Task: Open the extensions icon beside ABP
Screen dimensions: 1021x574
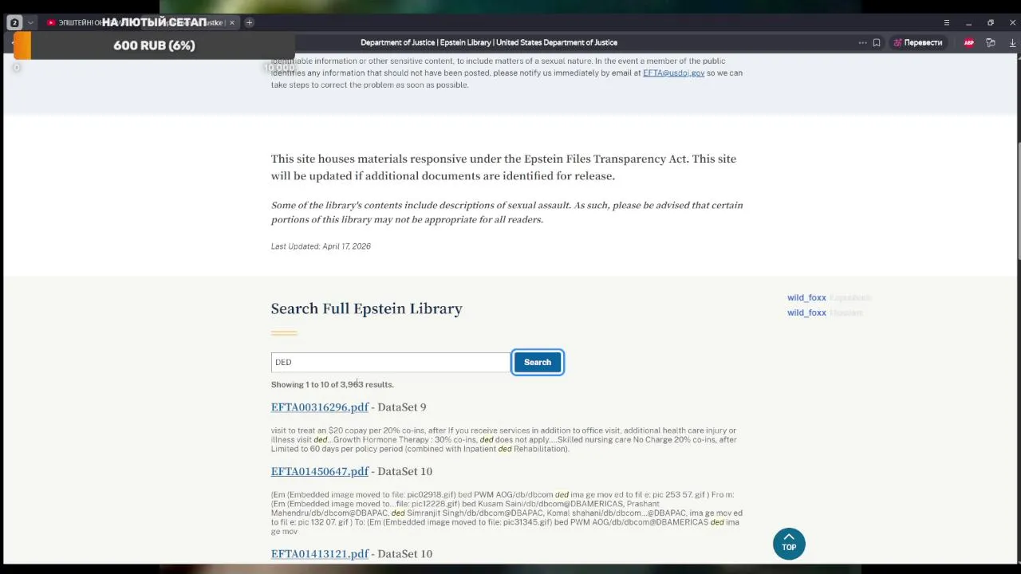Action: 991,43
